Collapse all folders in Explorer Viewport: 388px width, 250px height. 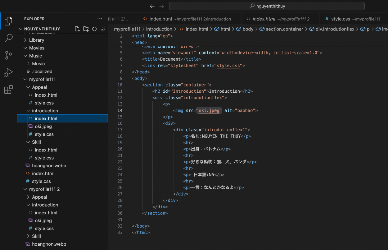[x=103, y=29]
